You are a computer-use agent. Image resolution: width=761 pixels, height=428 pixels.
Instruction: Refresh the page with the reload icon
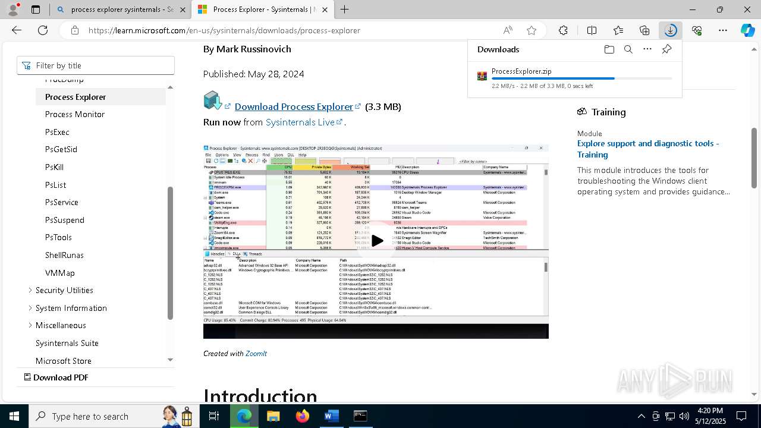43,30
